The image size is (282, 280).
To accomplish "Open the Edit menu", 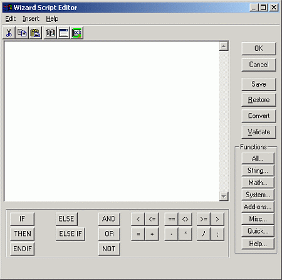I will 11,19.
